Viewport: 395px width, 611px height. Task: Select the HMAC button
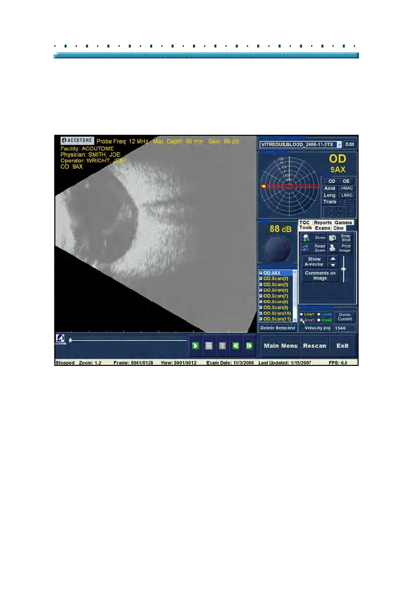(x=347, y=188)
